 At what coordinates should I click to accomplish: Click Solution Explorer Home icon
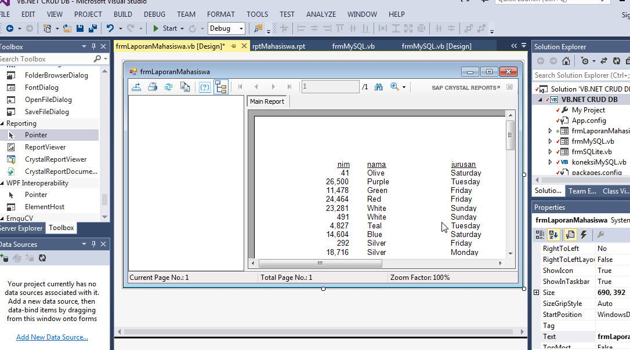566,61
